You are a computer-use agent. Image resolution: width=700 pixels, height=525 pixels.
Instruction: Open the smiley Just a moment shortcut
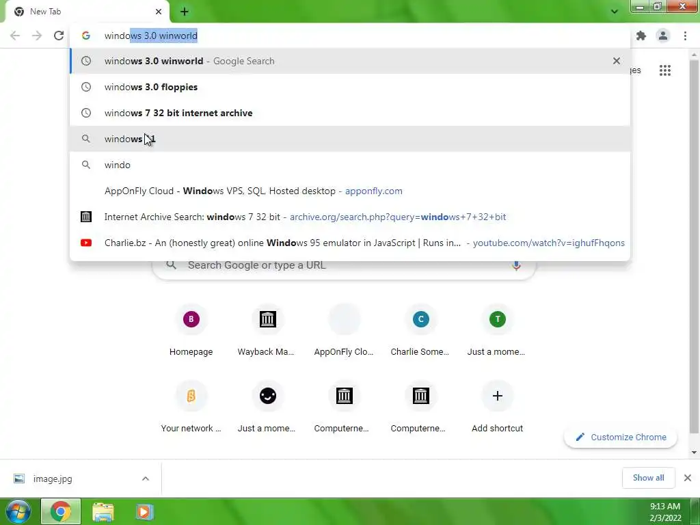[267, 407]
